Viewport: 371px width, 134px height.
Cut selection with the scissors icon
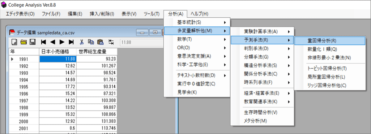82,42
